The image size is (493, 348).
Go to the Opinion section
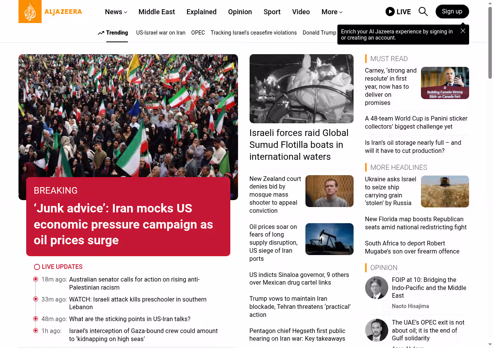[x=240, y=12]
